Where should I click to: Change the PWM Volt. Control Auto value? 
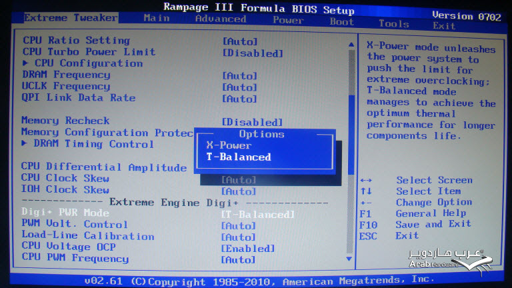click(x=239, y=225)
